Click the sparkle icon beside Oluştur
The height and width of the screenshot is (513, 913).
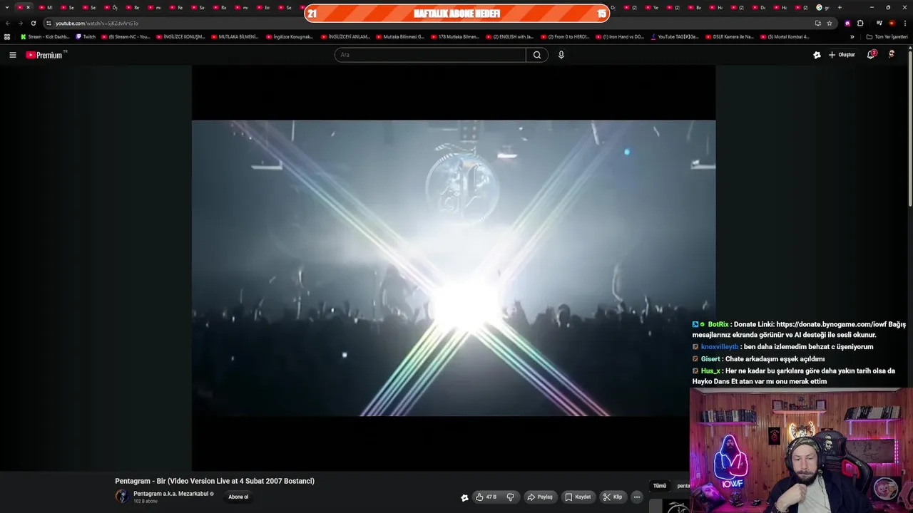[817, 55]
